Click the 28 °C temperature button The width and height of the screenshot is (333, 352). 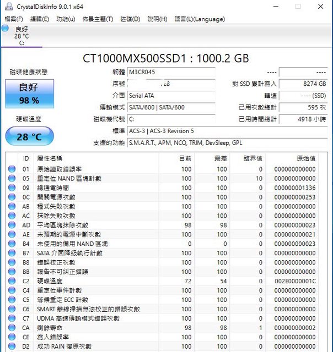tap(29, 136)
